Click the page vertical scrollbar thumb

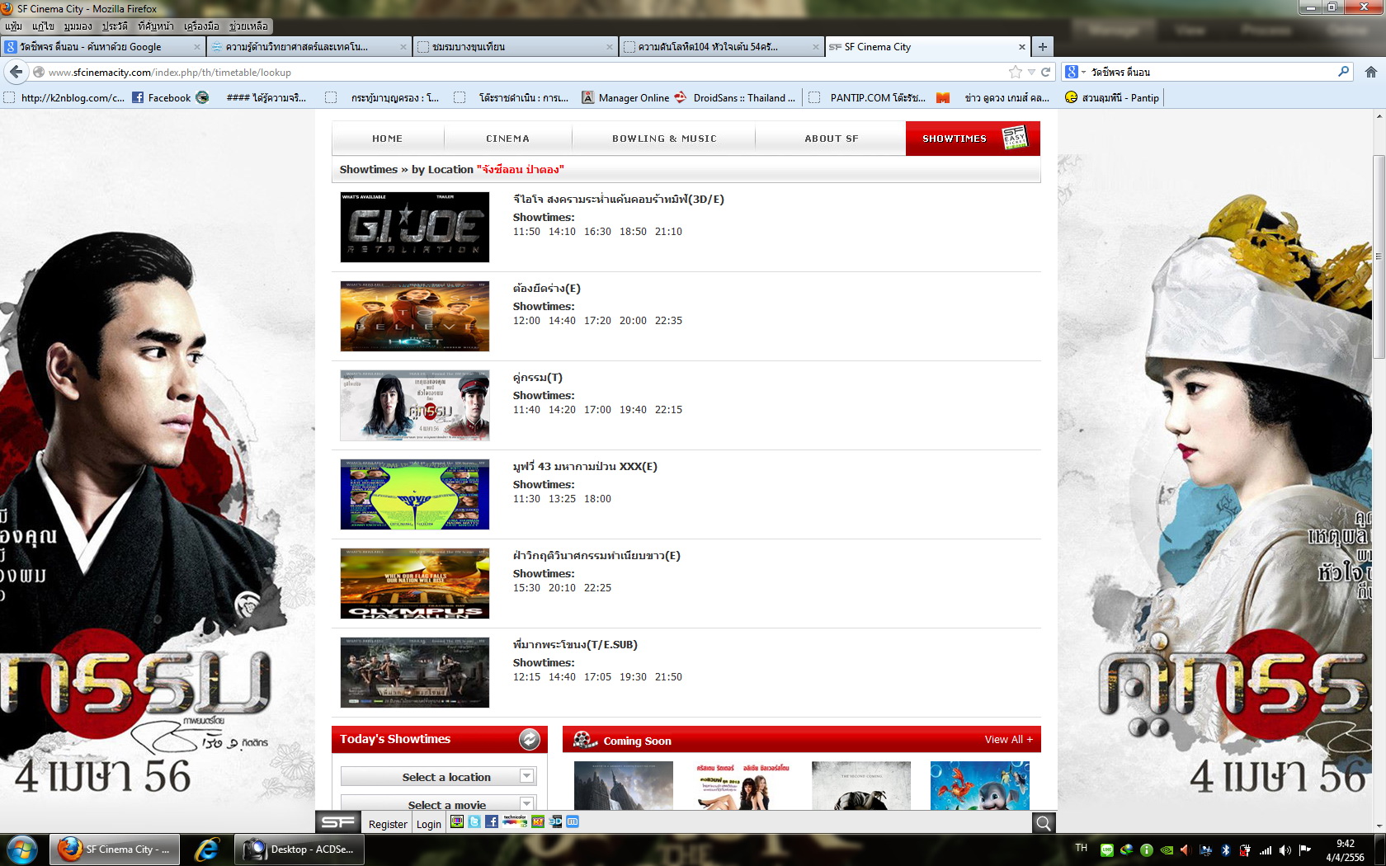coord(1379,257)
